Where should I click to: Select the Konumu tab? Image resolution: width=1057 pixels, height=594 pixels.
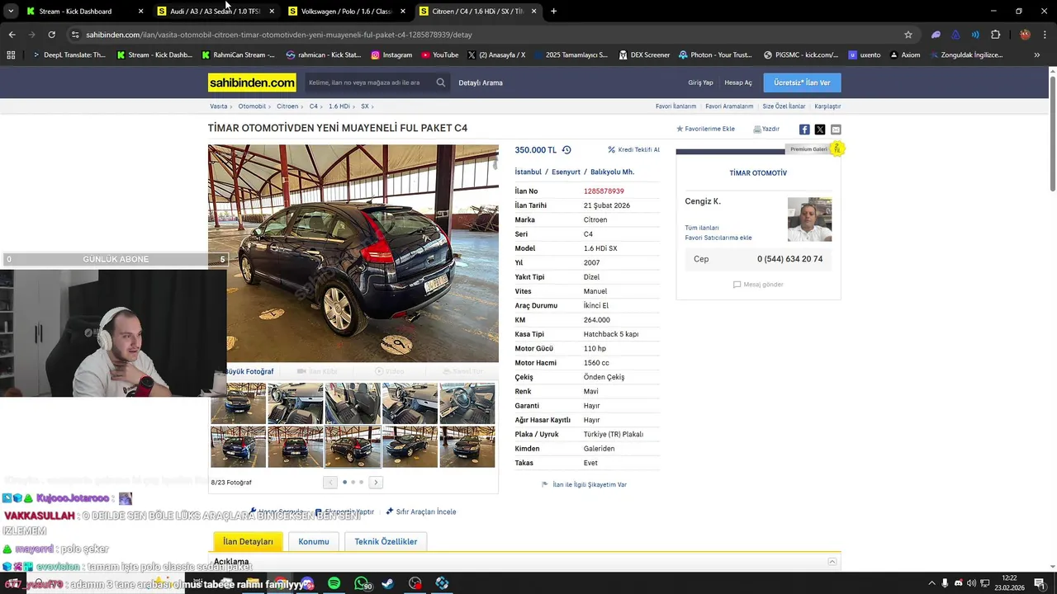point(314,542)
